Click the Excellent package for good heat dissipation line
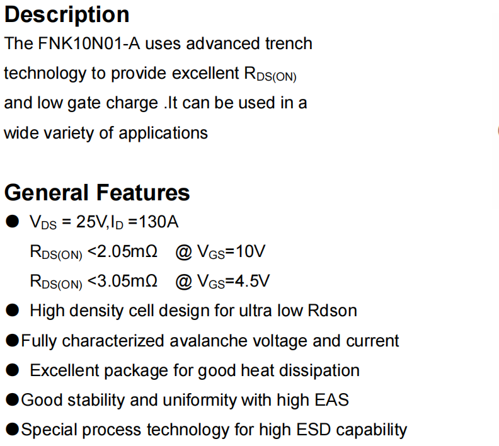This screenshot has width=499, height=446. click(x=195, y=370)
